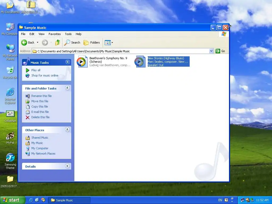Open My Music link

(x=37, y=143)
